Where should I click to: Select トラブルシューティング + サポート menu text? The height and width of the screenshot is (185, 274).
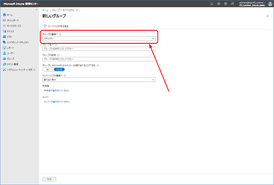click(21, 69)
